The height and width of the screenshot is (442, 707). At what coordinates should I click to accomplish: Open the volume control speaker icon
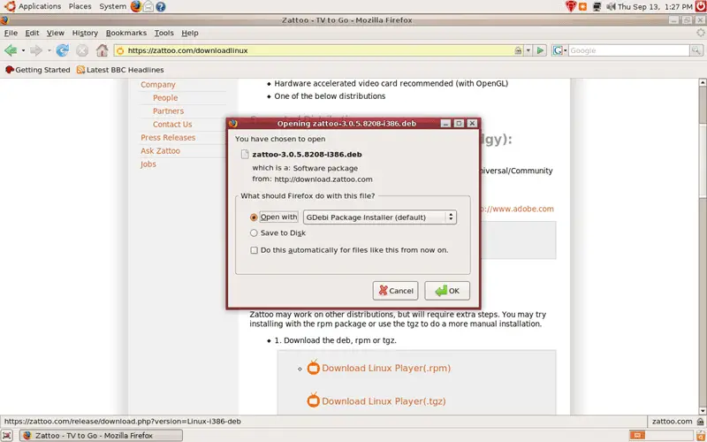[611, 6]
